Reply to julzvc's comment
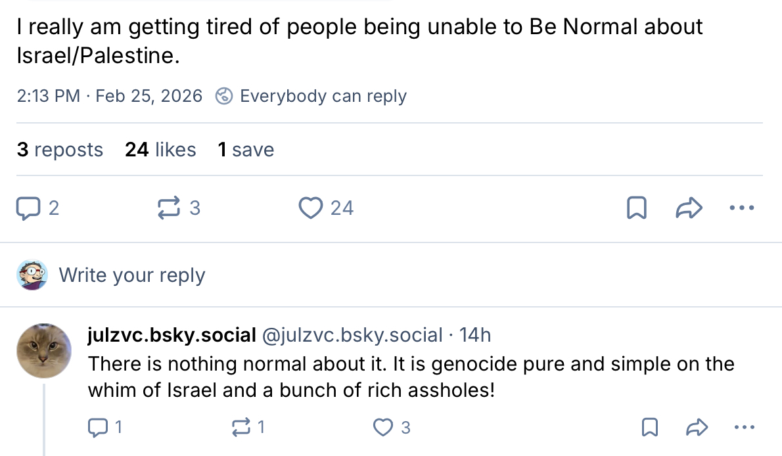Viewport: 782px width, 456px height. click(x=97, y=428)
